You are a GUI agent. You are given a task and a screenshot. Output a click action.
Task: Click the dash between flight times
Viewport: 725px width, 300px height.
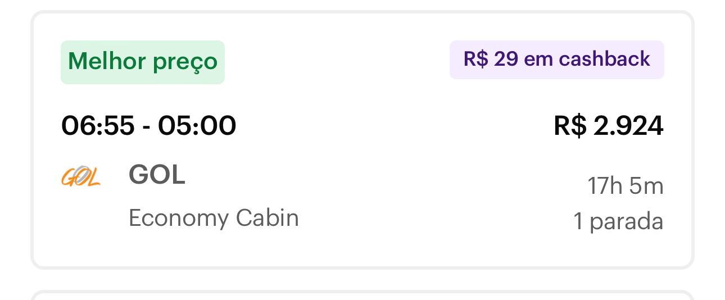coord(146,127)
